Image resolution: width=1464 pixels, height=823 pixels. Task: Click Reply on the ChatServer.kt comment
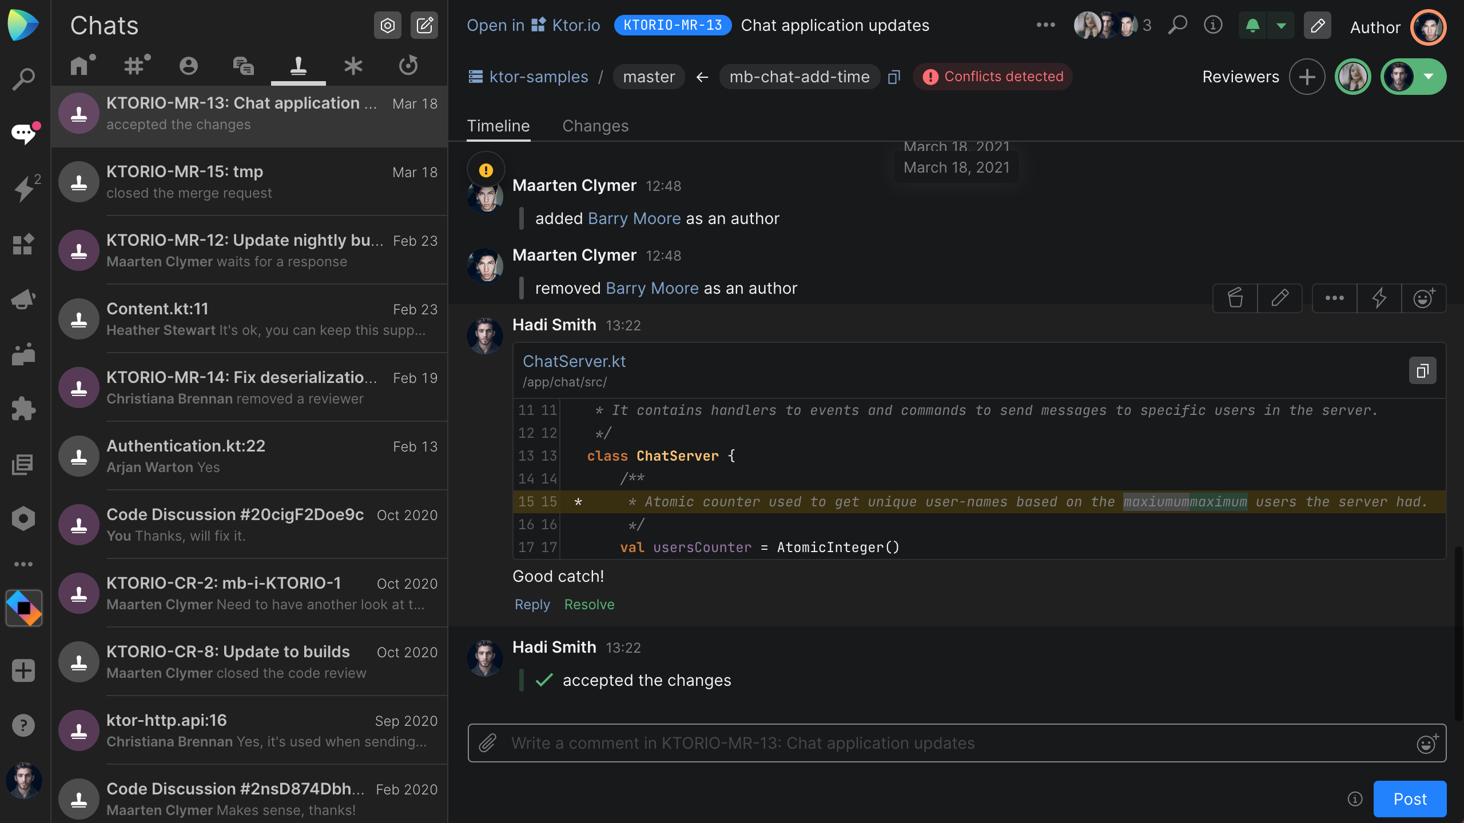531,604
